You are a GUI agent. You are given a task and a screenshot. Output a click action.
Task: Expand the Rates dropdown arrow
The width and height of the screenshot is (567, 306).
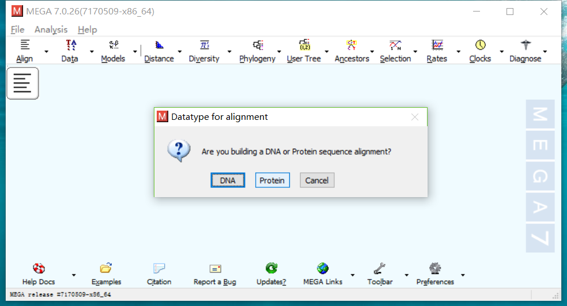pyautogui.click(x=459, y=52)
